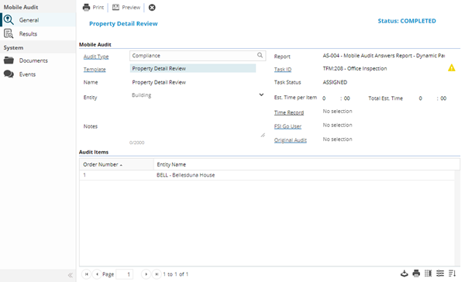Screen dimensions: 465x282
Task: Expand the Entity dropdown arrow
Action: 261,95
